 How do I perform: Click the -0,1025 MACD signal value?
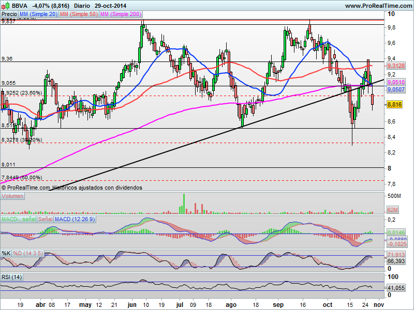[x=397, y=244]
